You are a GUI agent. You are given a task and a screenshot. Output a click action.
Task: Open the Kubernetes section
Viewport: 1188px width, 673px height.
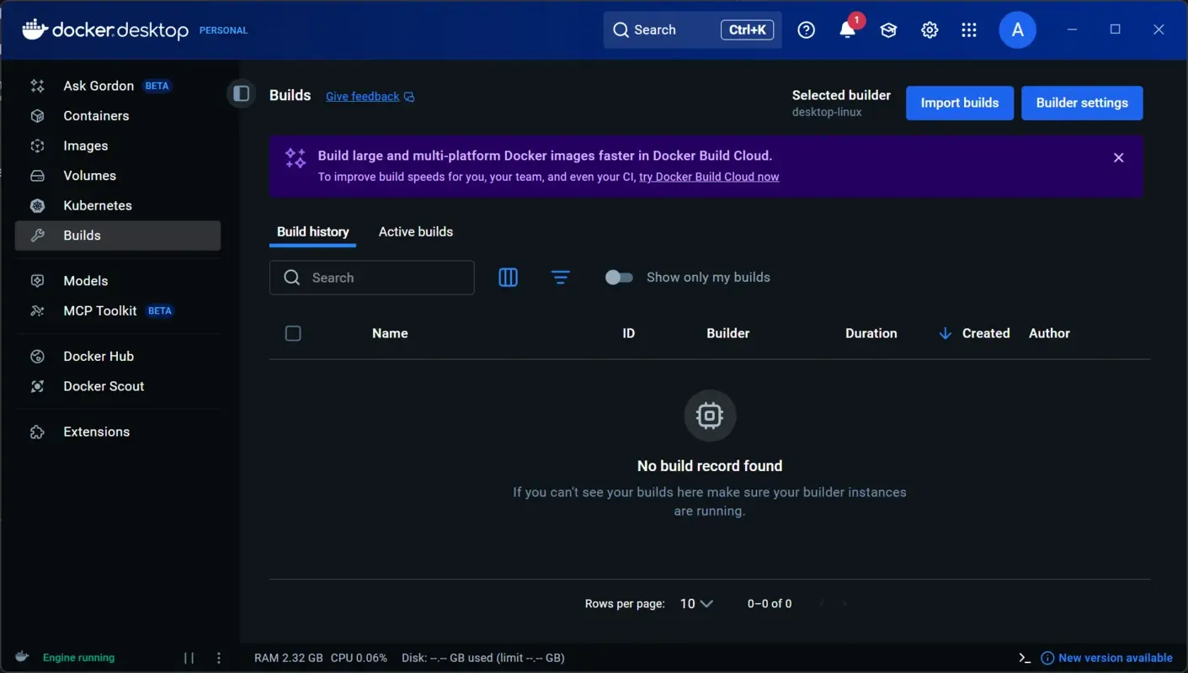coord(98,205)
